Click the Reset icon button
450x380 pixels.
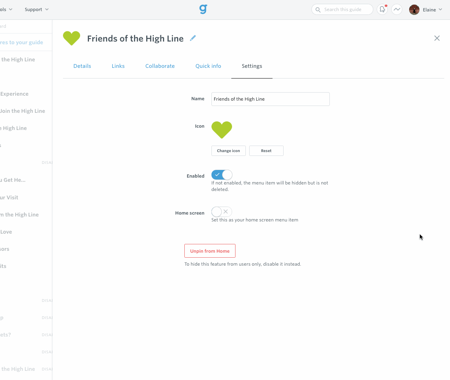[x=266, y=151]
